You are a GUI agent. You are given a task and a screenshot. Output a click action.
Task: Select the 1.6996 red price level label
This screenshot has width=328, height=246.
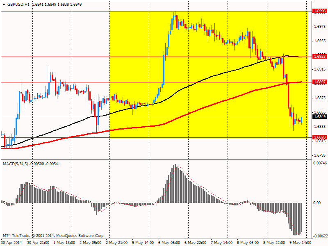point(320,11)
